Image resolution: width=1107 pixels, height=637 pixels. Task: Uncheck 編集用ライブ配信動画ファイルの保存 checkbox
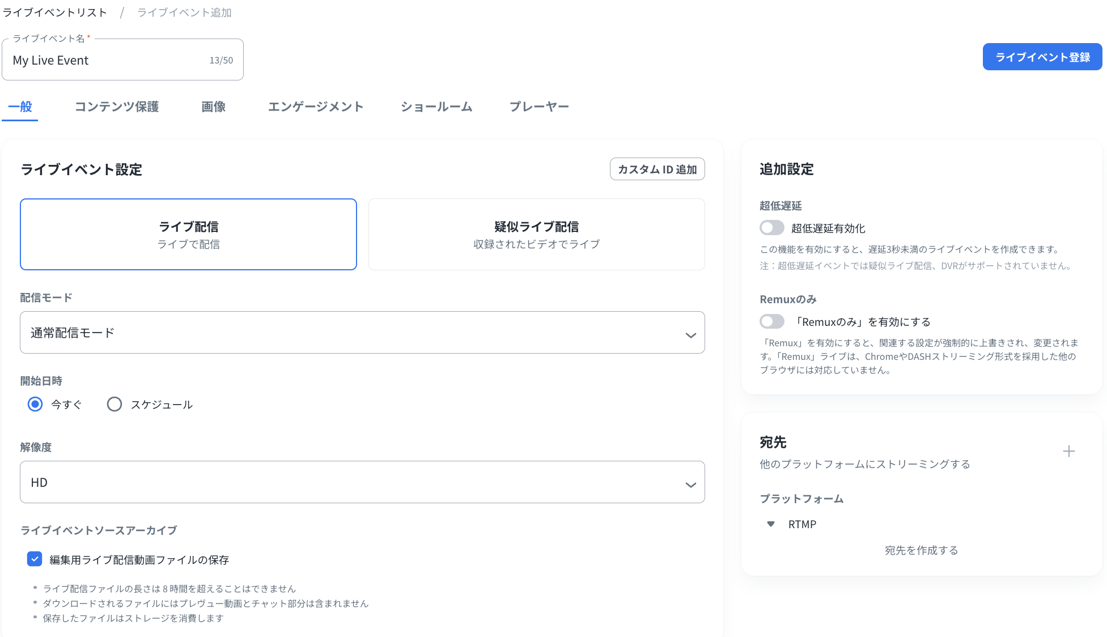click(x=35, y=559)
